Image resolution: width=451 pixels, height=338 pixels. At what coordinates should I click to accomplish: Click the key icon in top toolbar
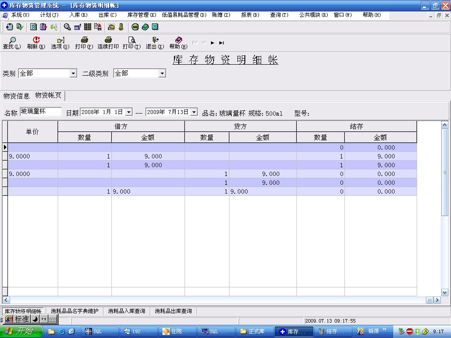tap(121, 27)
